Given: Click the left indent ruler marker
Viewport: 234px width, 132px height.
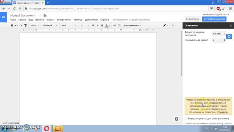Looking at the screenshot, I should 36,30.
